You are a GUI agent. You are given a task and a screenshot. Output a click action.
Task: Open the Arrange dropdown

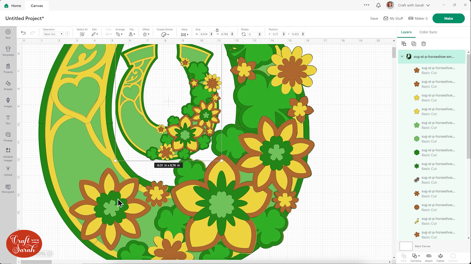(x=120, y=34)
